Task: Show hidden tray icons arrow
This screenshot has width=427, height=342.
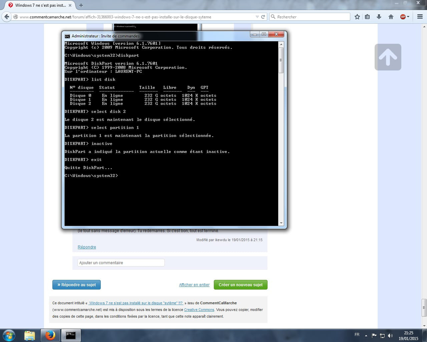Action: coord(366,336)
